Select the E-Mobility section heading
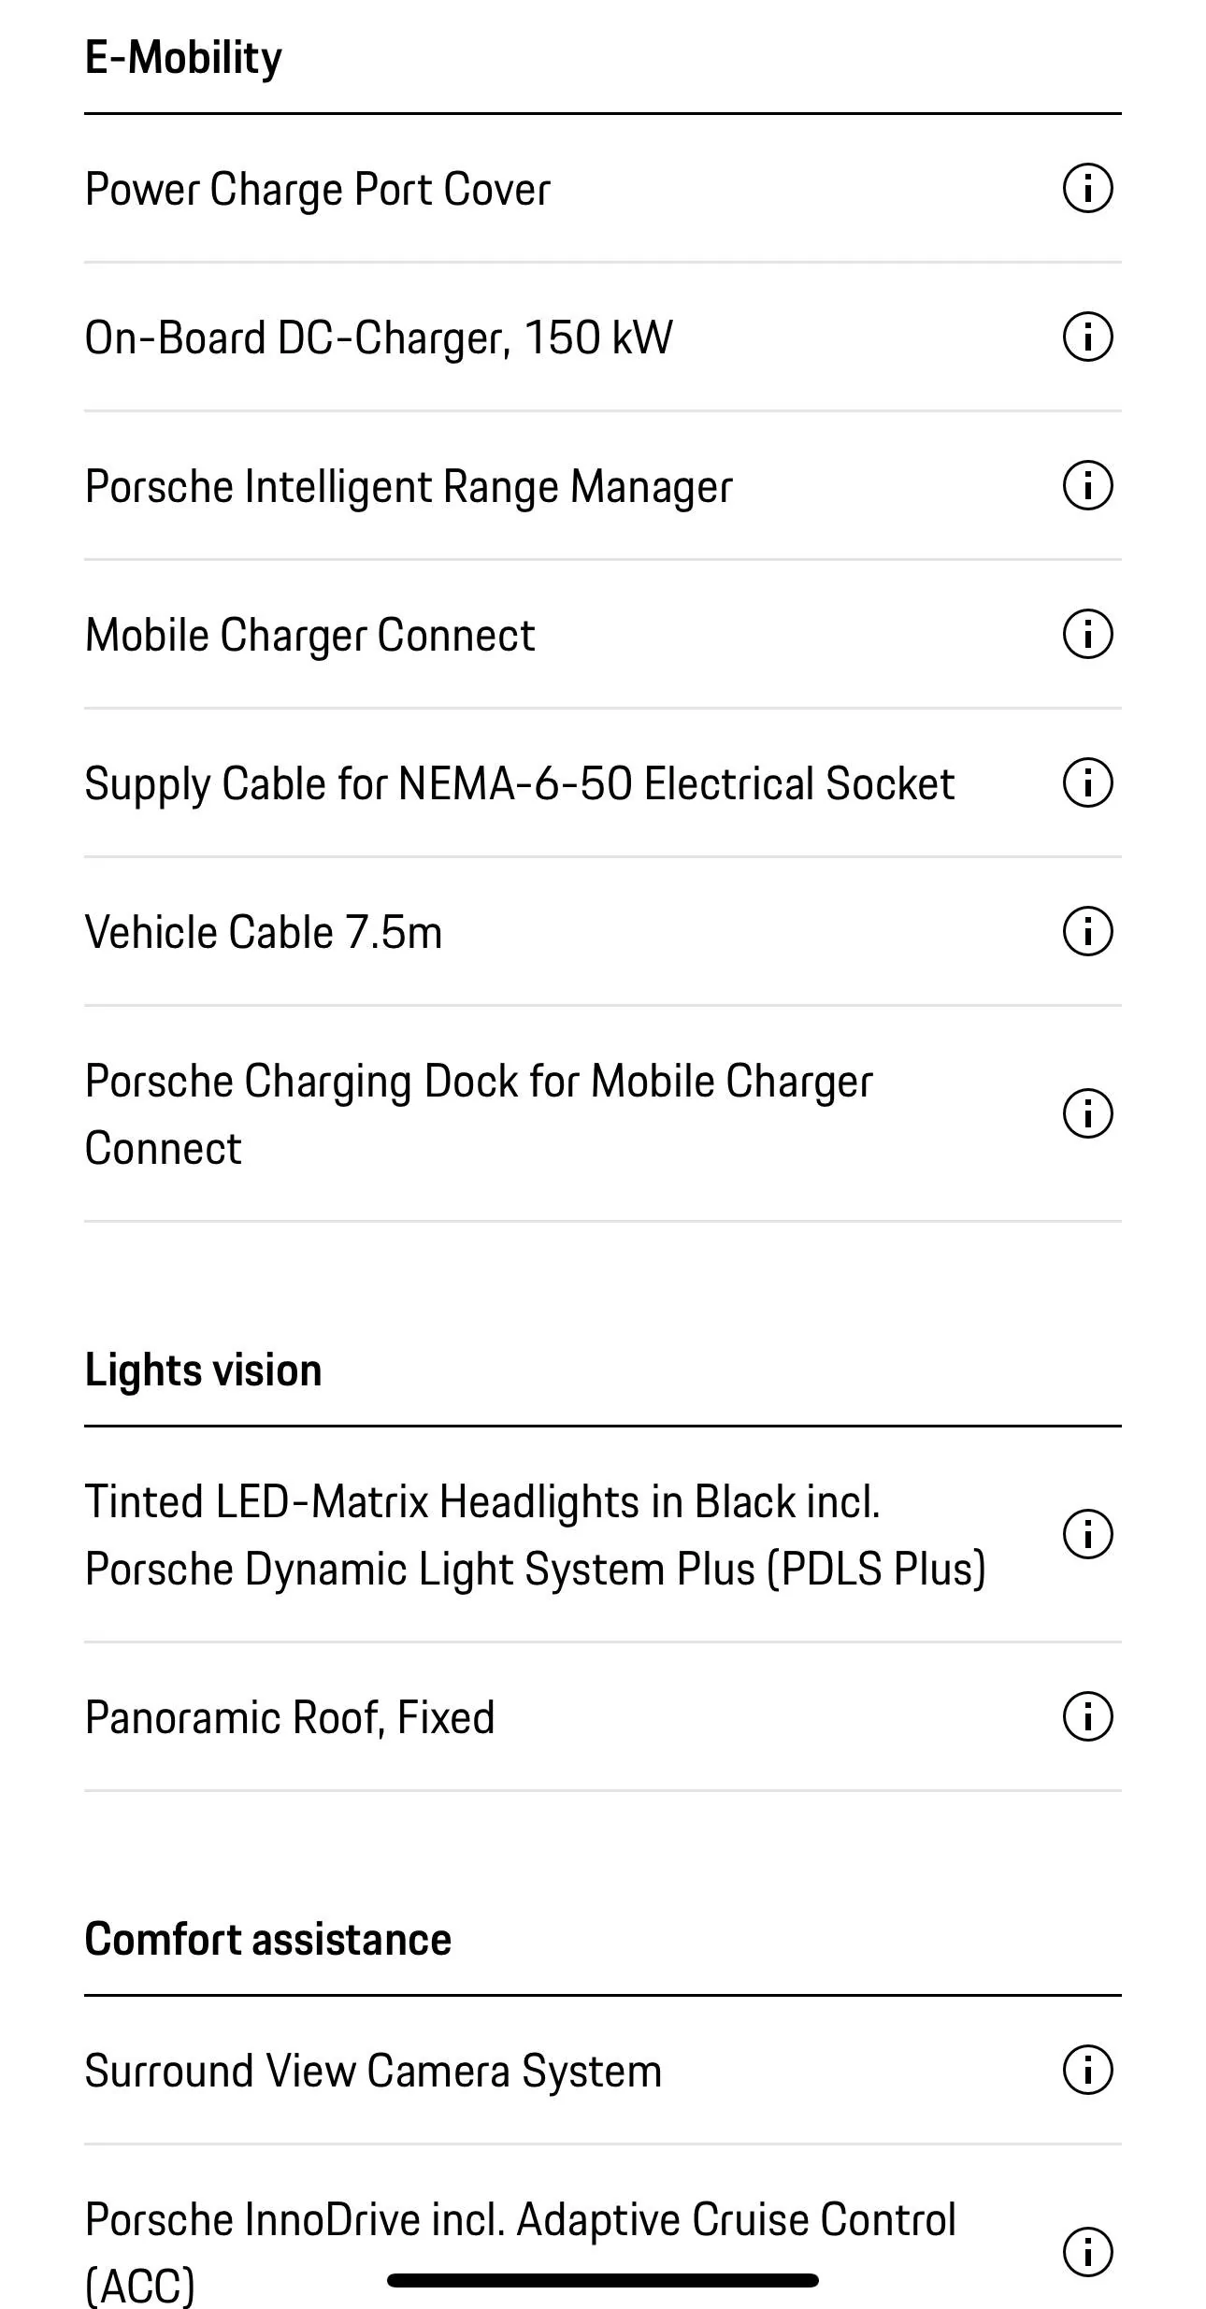 183,58
